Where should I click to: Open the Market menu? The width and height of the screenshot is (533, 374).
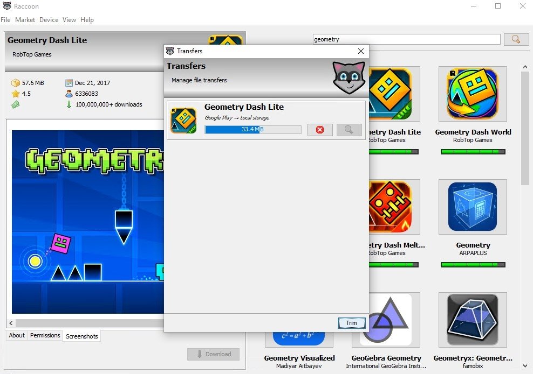pos(25,20)
